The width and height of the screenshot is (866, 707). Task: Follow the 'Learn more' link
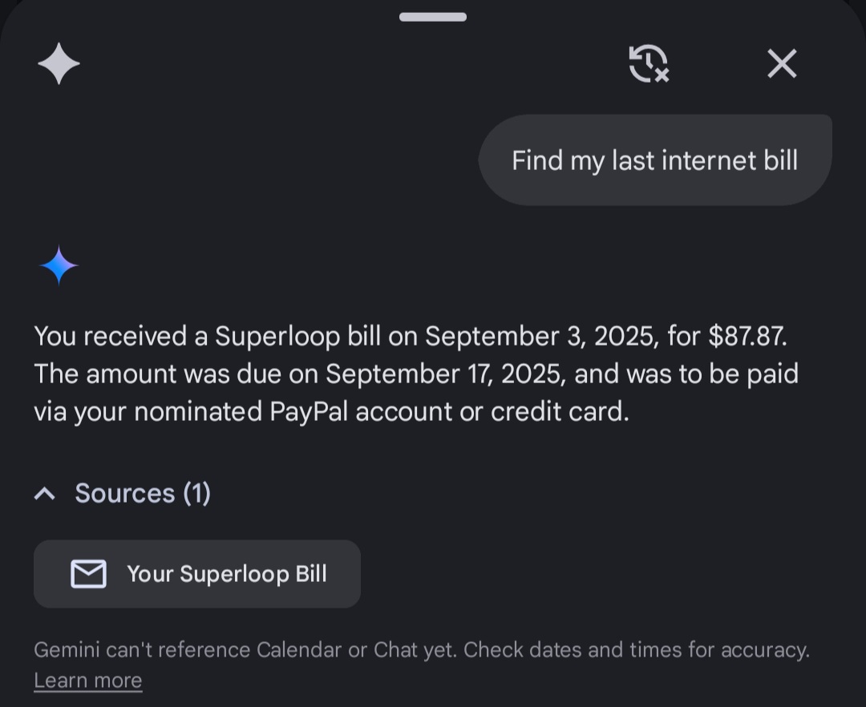[x=88, y=681]
